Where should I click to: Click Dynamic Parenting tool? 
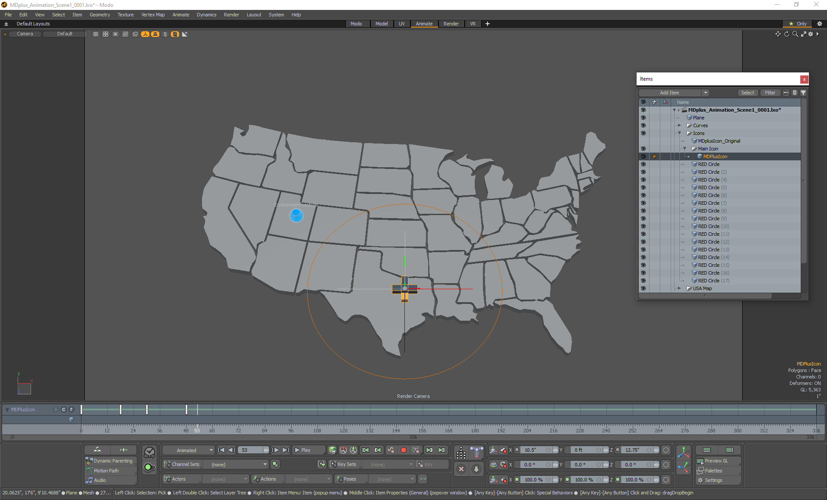113,461
